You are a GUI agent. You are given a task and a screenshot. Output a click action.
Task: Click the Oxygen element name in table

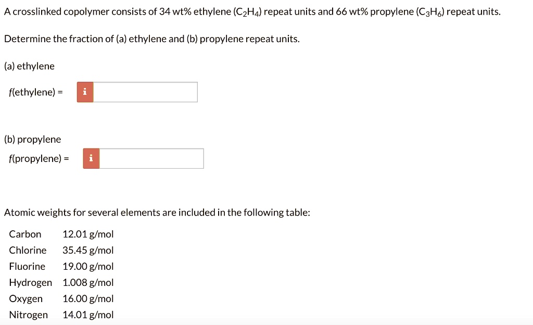click(26, 298)
